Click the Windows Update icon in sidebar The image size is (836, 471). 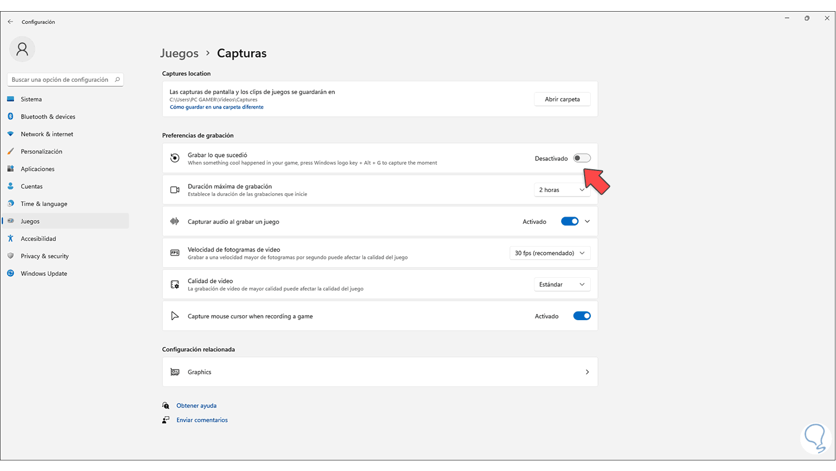pos(11,273)
